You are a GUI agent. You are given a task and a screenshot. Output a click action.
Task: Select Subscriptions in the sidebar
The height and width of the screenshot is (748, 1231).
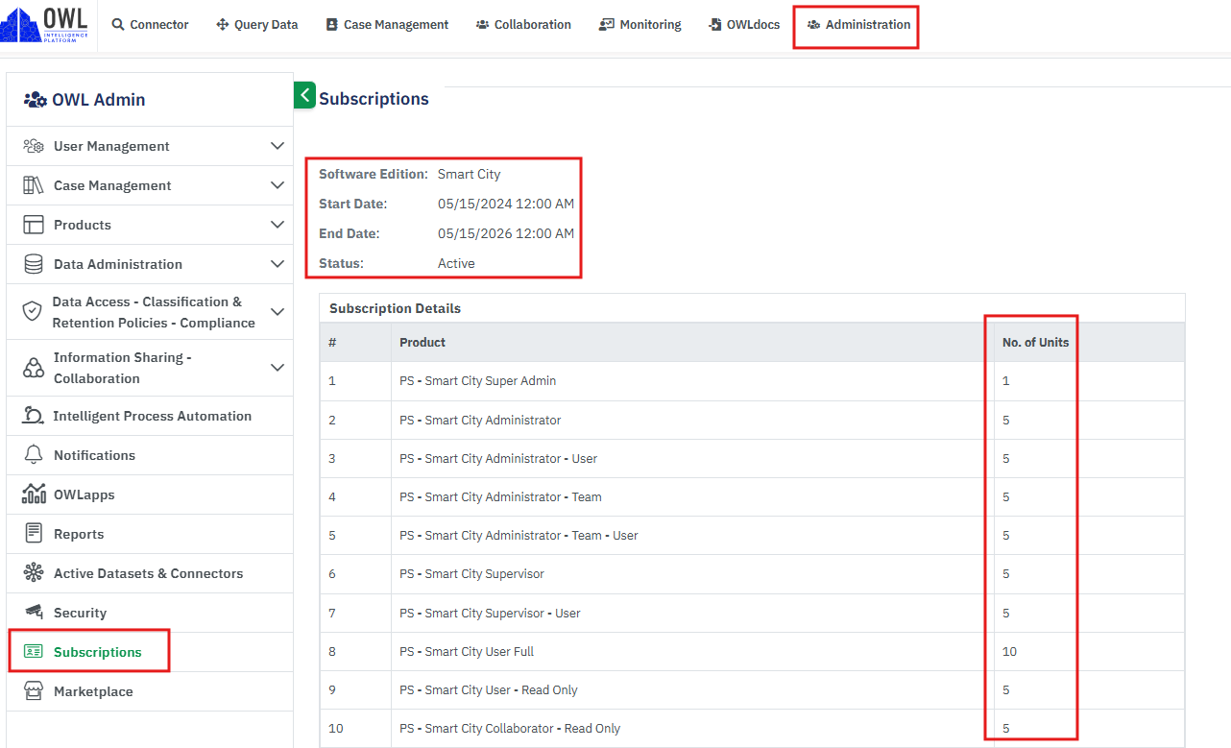pyautogui.click(x=150, y=652)
